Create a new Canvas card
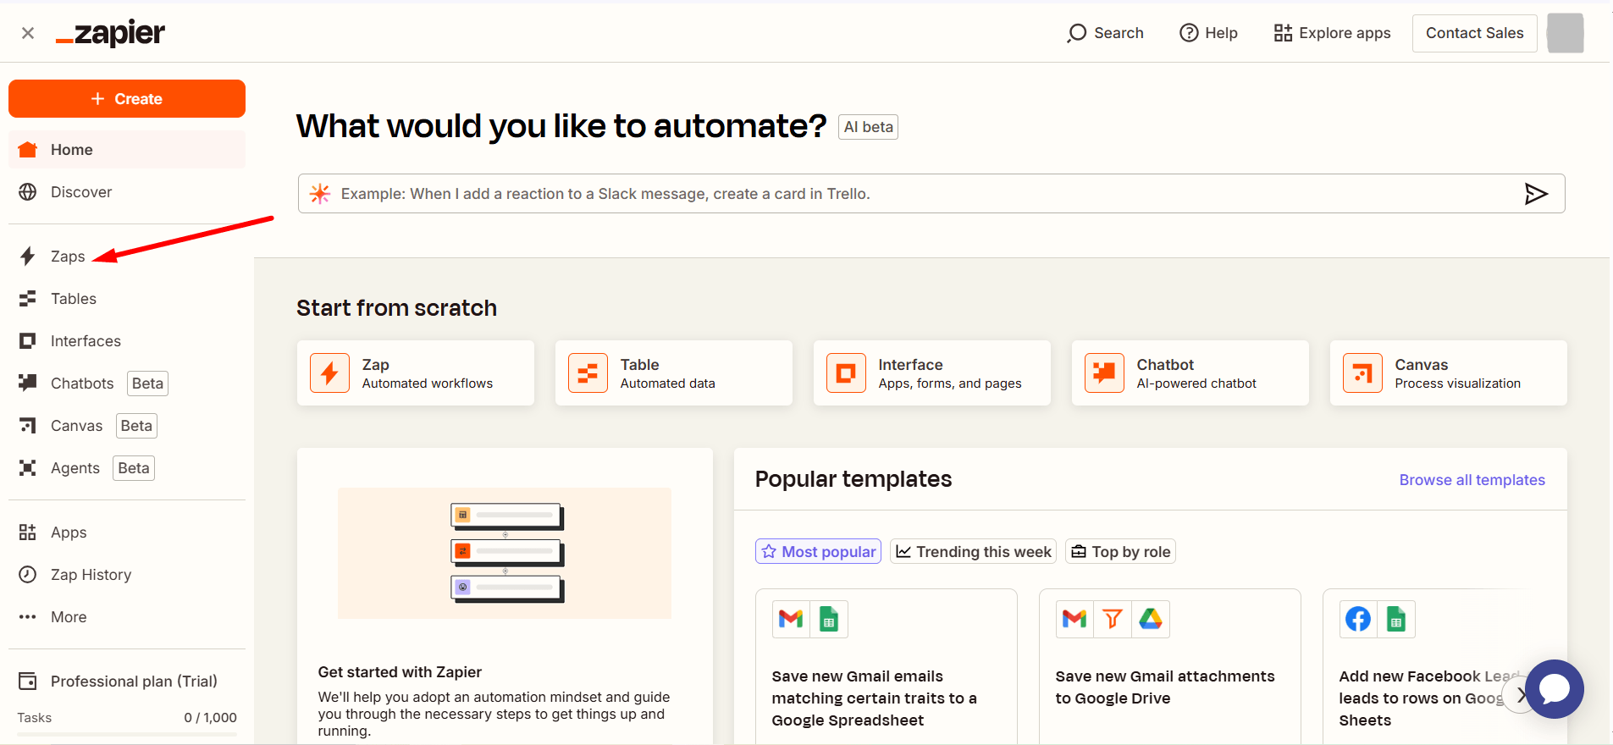The image size is (1613, 745). [x=1449, y=373]
